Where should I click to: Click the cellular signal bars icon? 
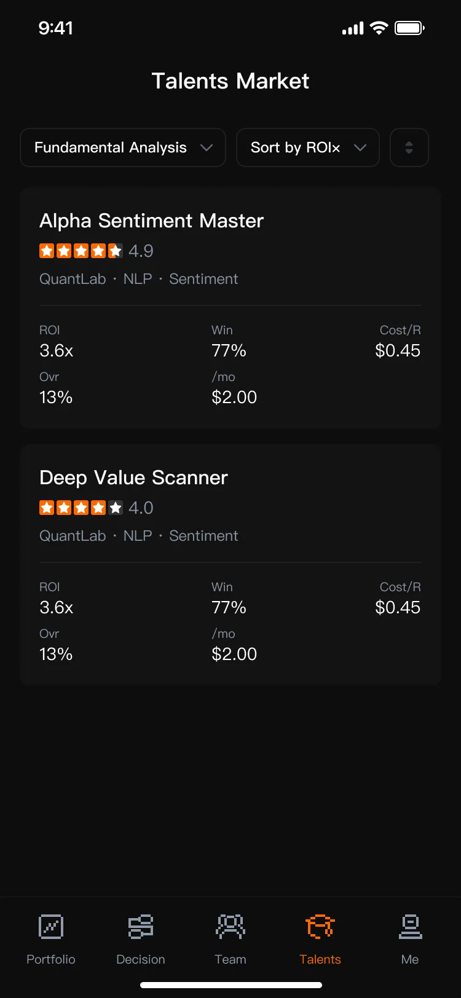(x=353, y=29)
